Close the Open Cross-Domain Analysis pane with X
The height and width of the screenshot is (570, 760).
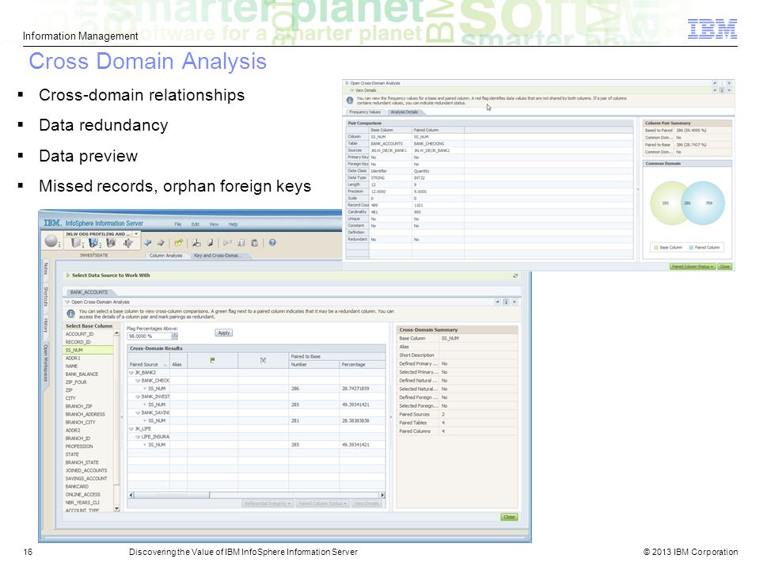(x=515, y=302)
